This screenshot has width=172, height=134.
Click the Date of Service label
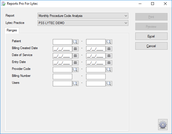[22, 55]
